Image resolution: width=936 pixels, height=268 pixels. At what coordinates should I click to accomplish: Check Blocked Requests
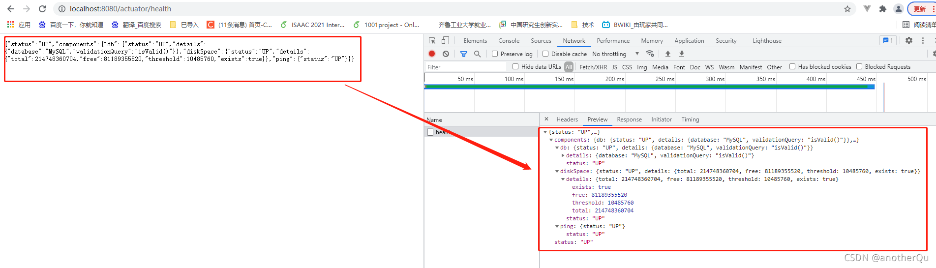859,67
